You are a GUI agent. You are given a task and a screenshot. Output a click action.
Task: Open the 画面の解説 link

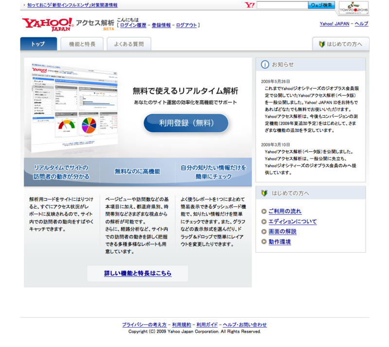pyautogui.click(x=283, y=232)
